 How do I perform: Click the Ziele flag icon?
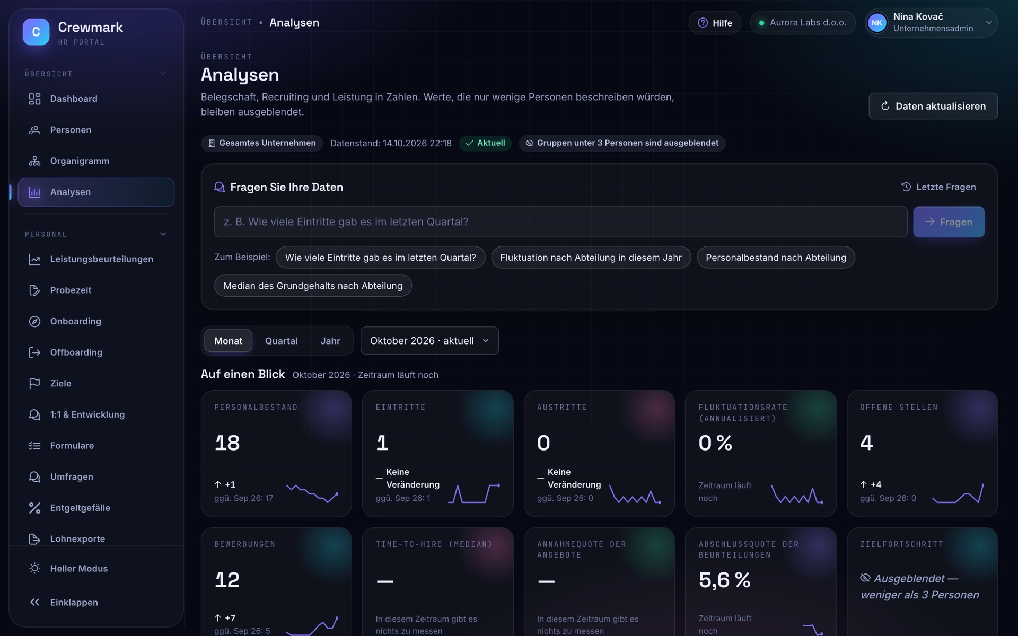click(34, 383)
